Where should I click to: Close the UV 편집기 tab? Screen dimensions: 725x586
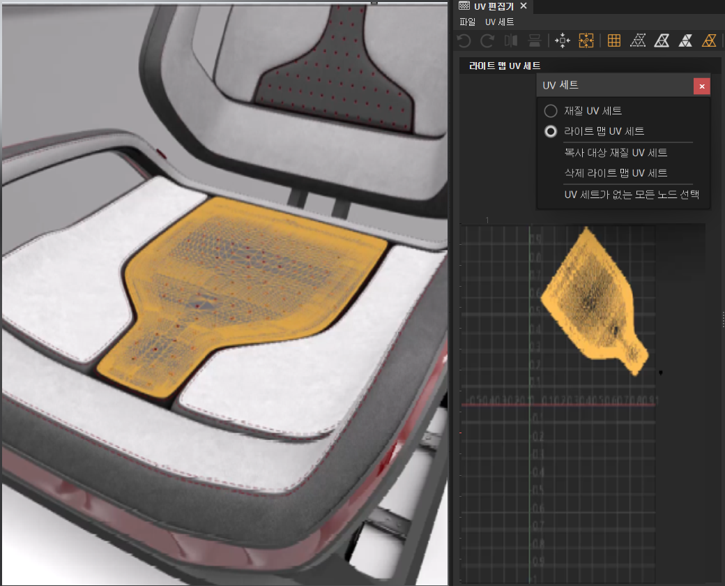pos(524,6)
